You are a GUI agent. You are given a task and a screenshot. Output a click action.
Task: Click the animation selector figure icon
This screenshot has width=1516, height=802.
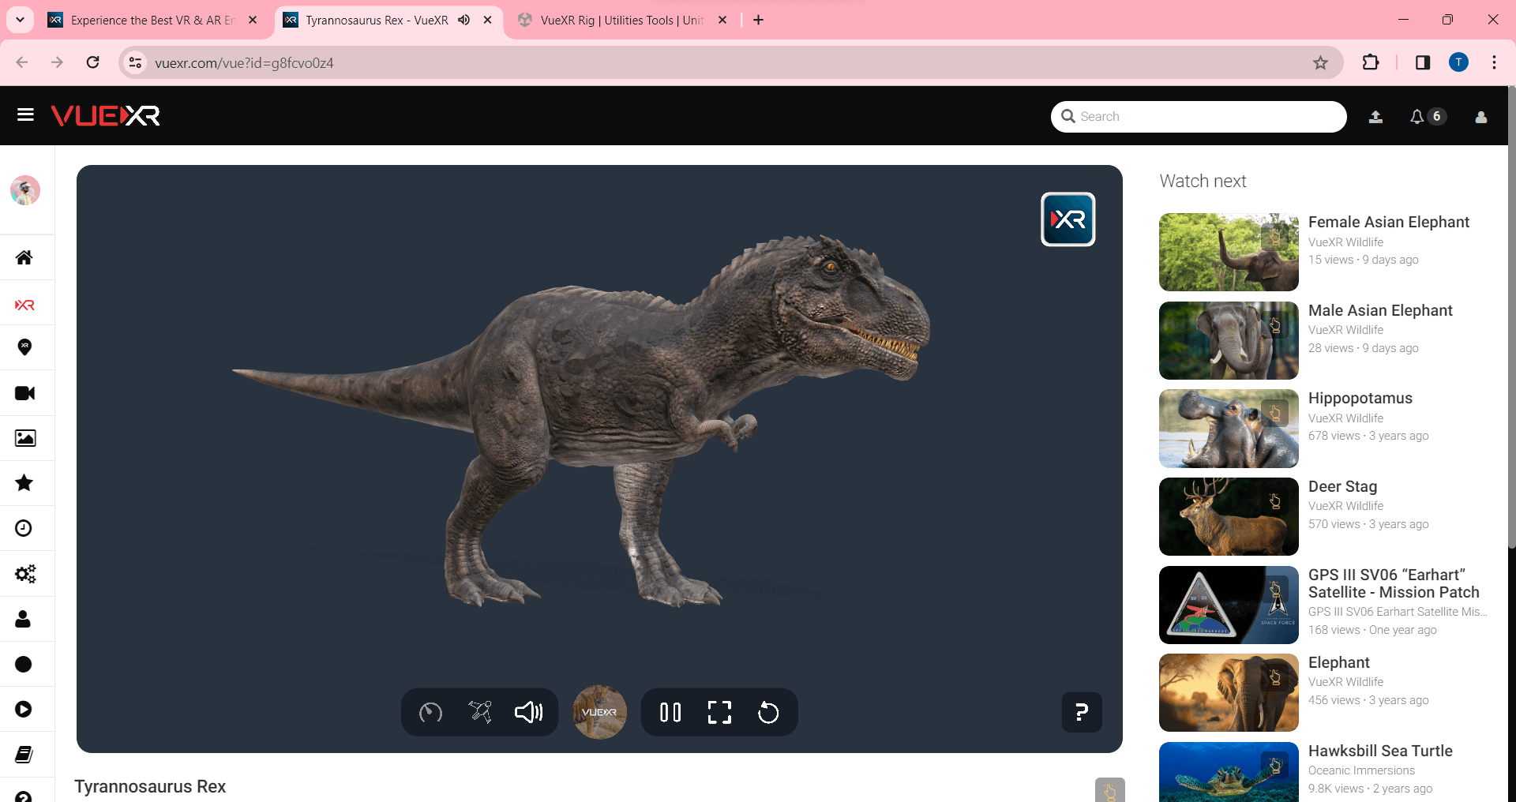pos(480,713)
